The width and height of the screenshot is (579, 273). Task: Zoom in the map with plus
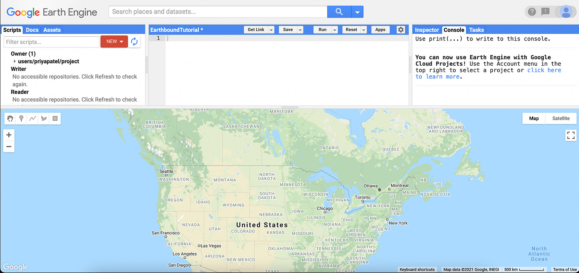tap(9, 135)
